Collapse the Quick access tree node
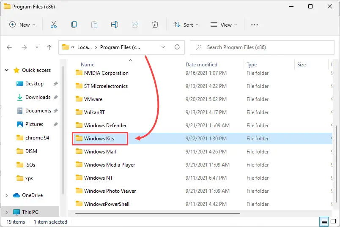The width and height of the screenshot is (340, 227). pyautogui.click(x=7, y=70)
